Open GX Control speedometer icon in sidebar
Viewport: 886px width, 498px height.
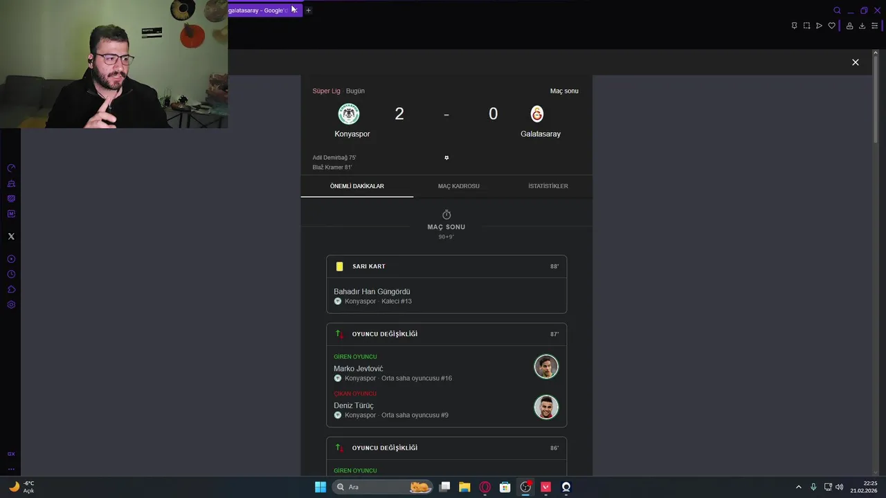(11, 168)
